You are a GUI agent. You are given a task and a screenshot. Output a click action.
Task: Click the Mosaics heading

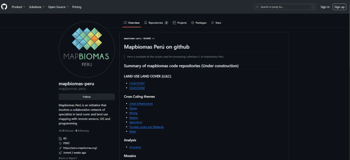(x=130, y=156)
